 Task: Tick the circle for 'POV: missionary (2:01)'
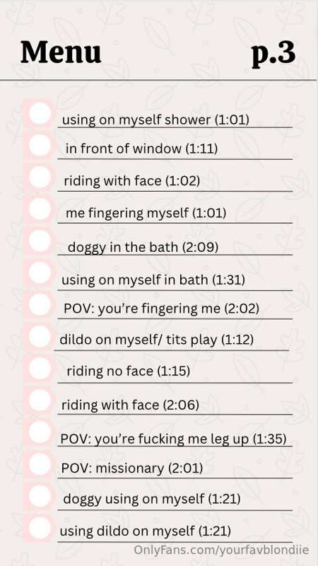(x=40, y=464)
